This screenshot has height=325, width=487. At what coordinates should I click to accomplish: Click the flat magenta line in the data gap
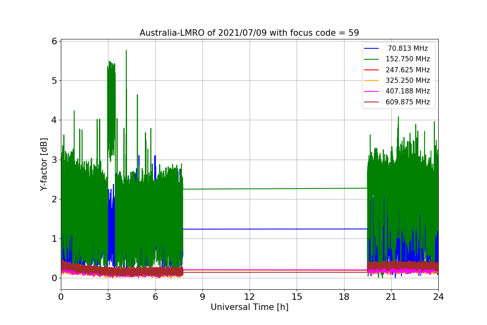pos(275,270)
